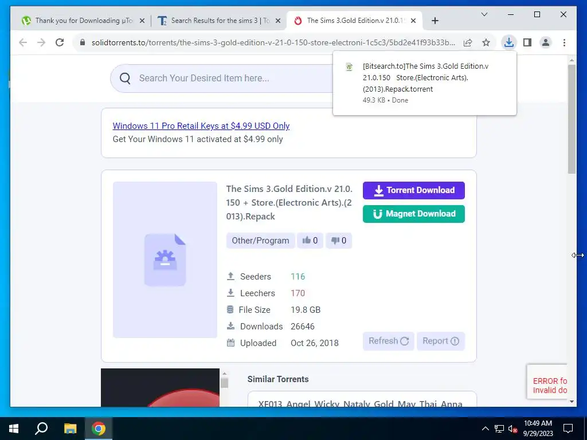Click Chrome icon in taskbar
This screenshot has width=587, height=440.
point(99,429)
